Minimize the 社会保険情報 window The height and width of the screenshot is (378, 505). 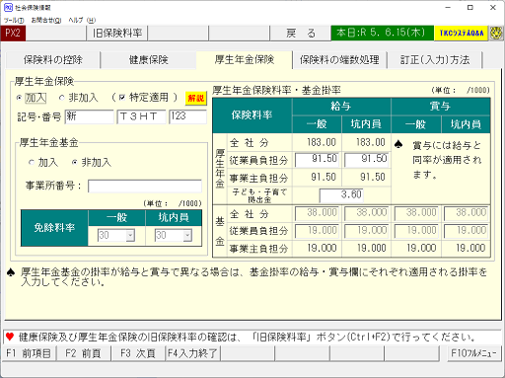coord(448,8)
